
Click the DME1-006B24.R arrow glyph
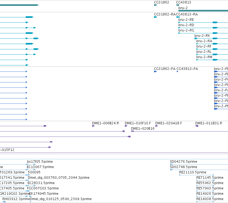(x=93, y=126)
